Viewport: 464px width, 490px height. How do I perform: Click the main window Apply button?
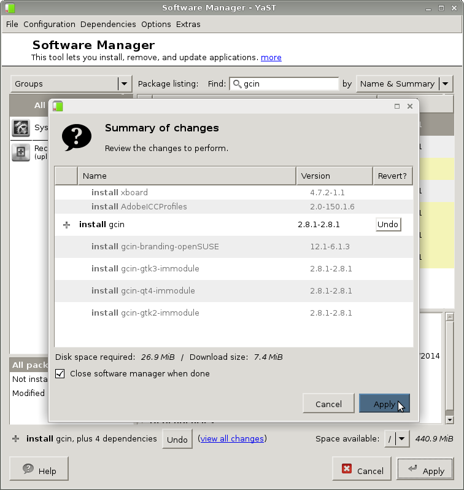(x=425, y=469)
